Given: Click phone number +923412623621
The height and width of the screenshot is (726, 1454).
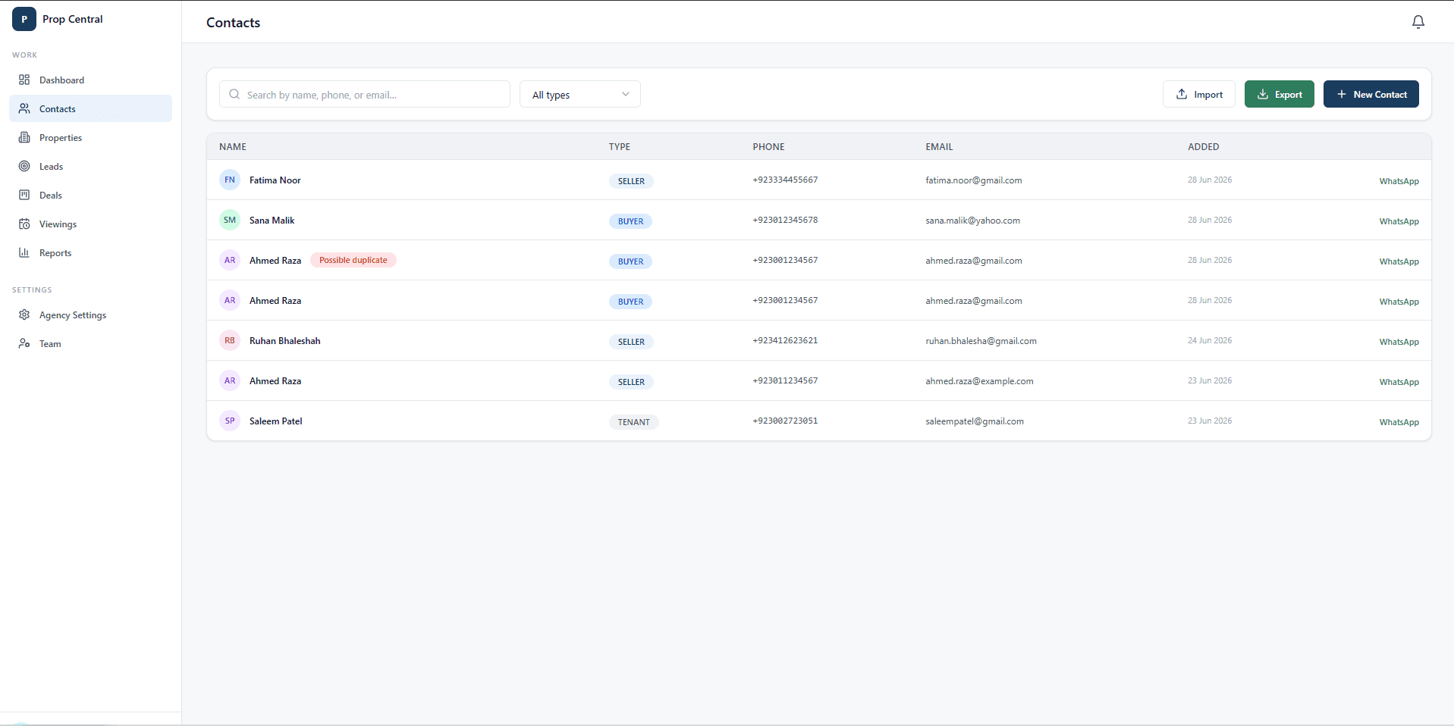Looking at the screenshot, I should point(785,340).
